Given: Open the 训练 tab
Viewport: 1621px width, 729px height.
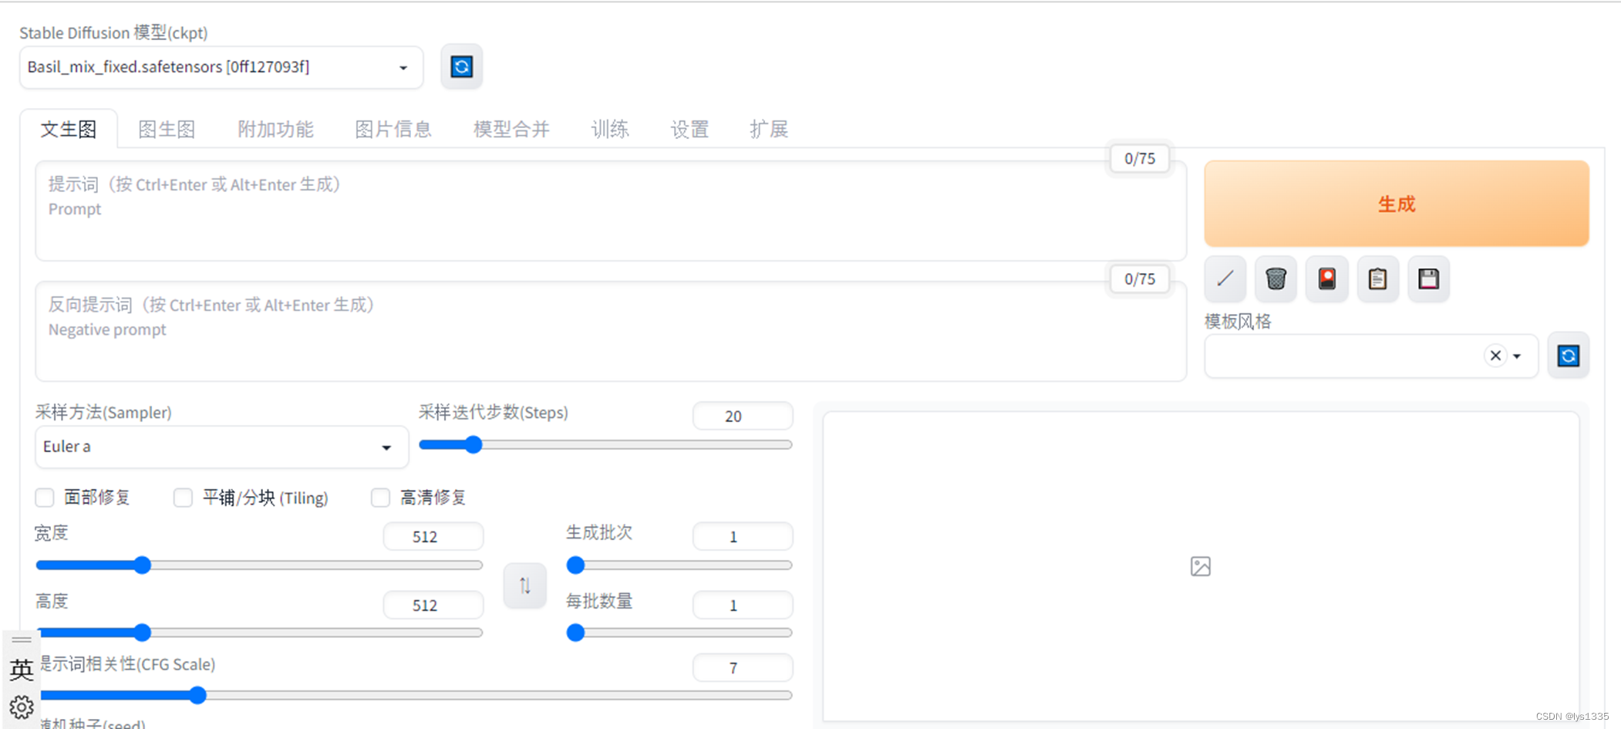Looking at the screenshot, I should (610, 129).
